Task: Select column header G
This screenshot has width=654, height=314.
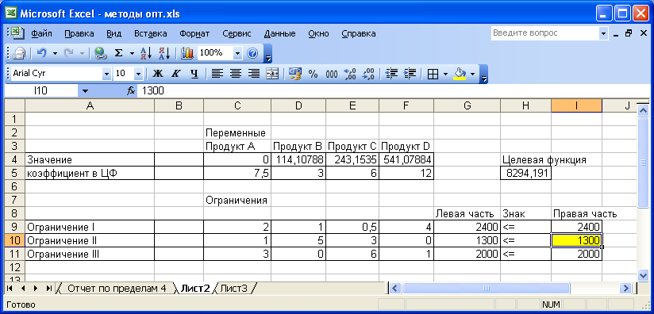Action: click(x=467, y=105)
